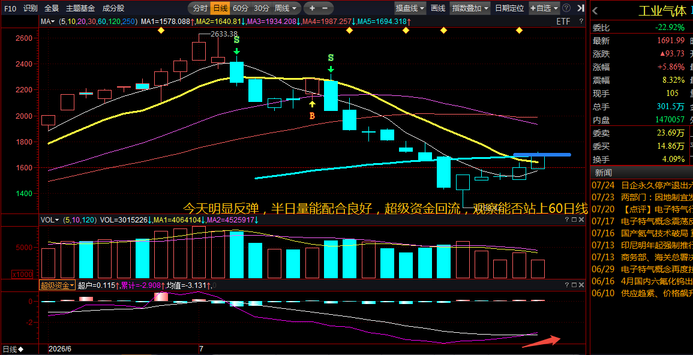
Task: Open the 主题基金 menu item
Action: tap(80, 8)
